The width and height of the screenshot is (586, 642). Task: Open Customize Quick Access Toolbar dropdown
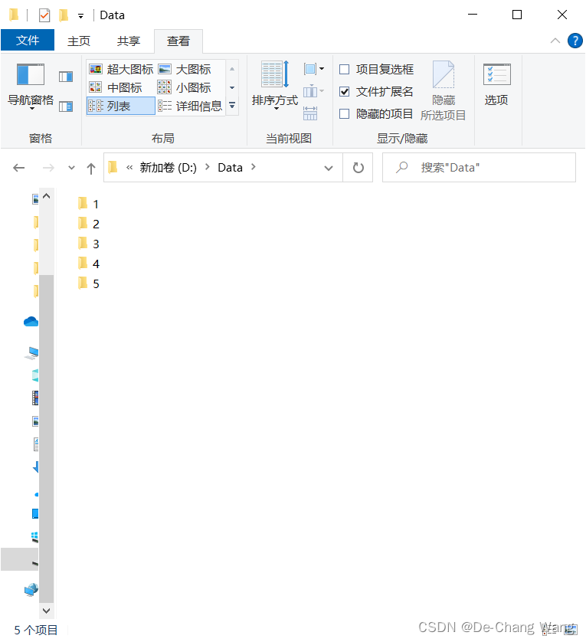point(81,16)
